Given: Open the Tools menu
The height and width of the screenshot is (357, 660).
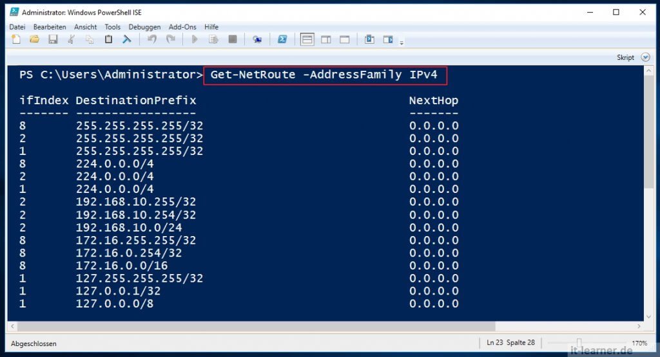Looking at the screenshot, I should click(x=112, y=27).
